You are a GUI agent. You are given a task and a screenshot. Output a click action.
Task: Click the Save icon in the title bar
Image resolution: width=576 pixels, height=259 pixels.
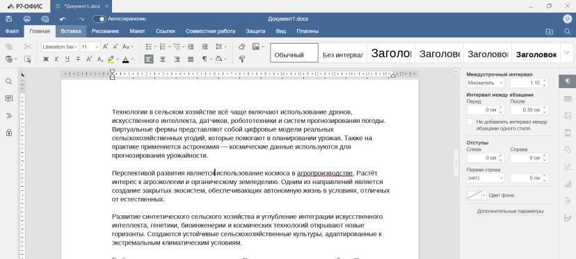[9, 19]
